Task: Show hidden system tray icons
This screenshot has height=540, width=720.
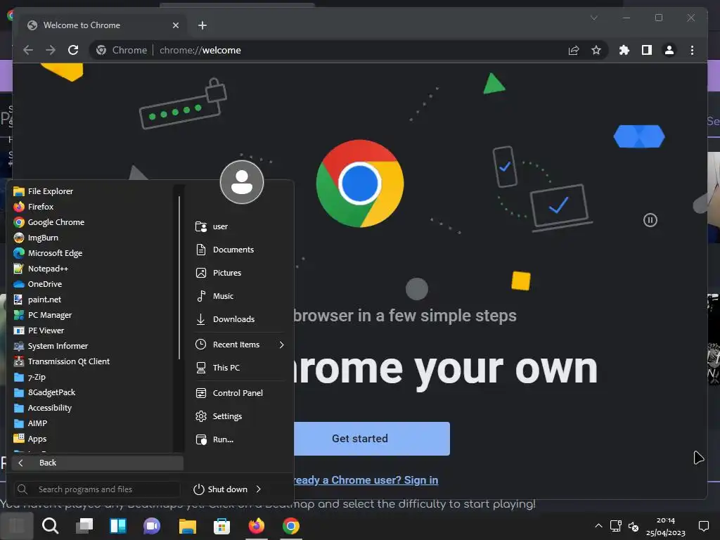Action: click(x=598, y=526)
